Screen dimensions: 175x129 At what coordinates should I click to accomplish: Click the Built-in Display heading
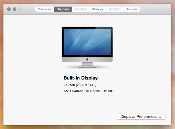pyautogui.click(x=80, y=78)
